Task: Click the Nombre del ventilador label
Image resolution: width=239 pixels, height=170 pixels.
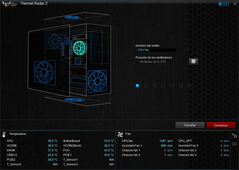Action: [147, 46]
